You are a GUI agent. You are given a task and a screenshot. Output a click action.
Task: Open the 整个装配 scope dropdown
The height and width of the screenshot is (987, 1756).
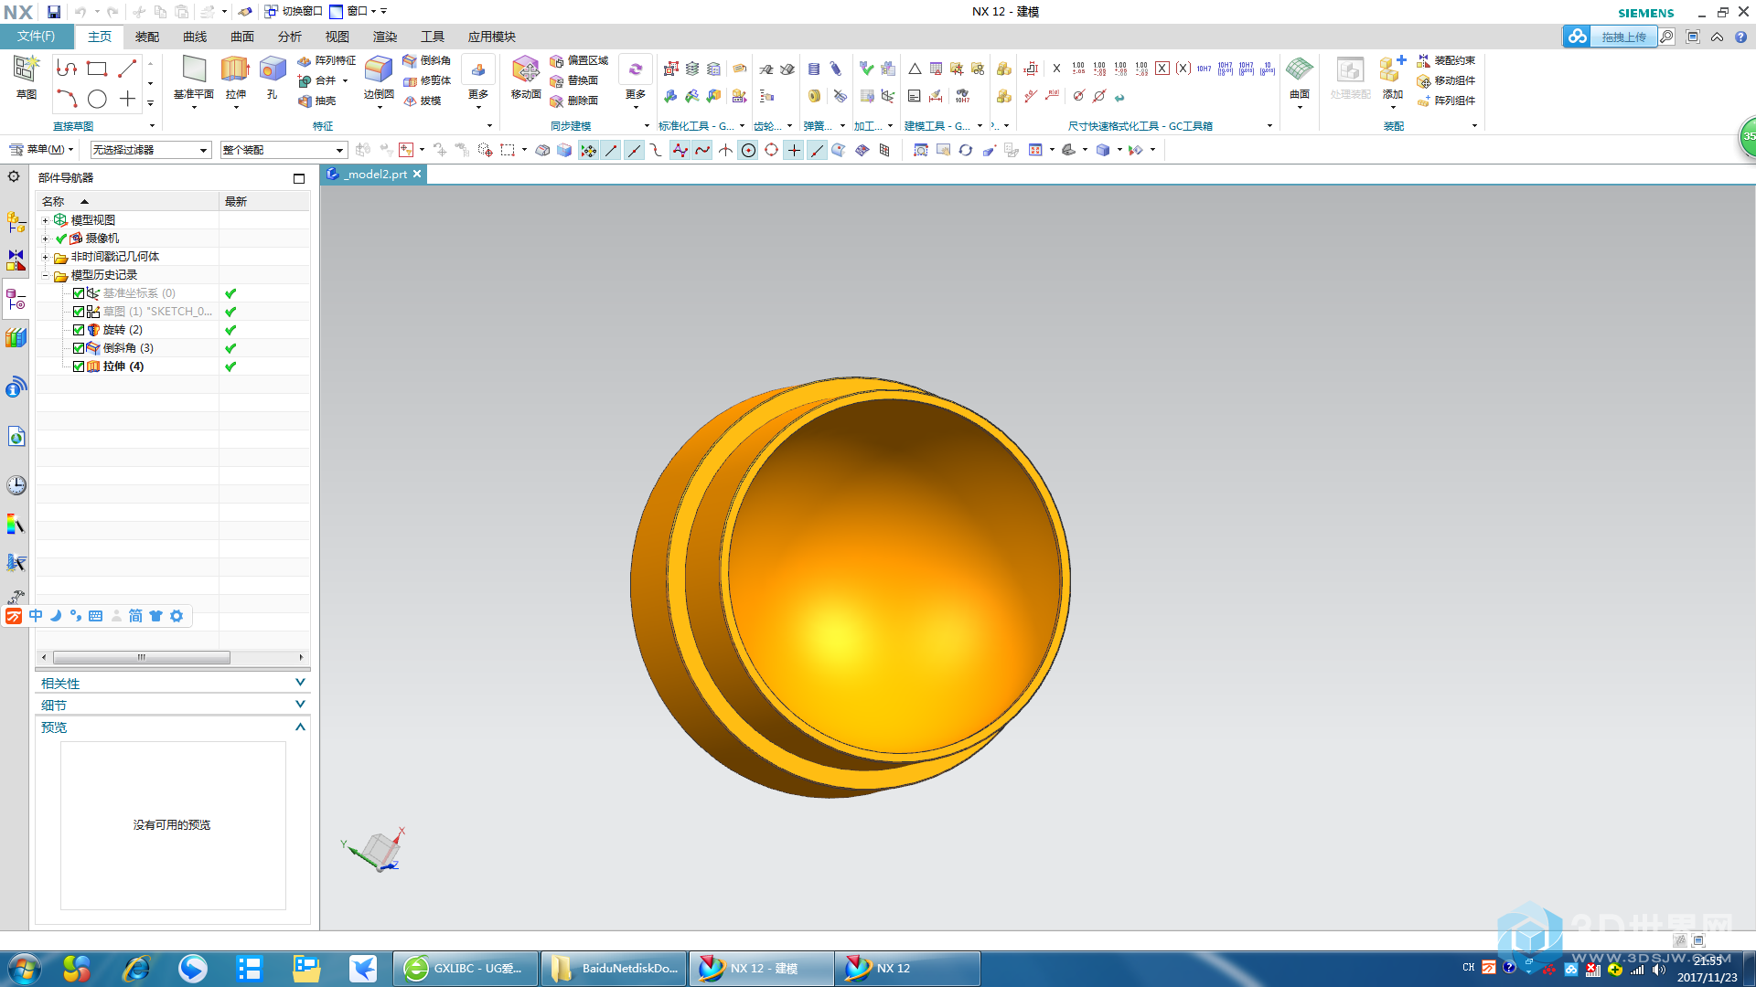click(x=284, y=150)
